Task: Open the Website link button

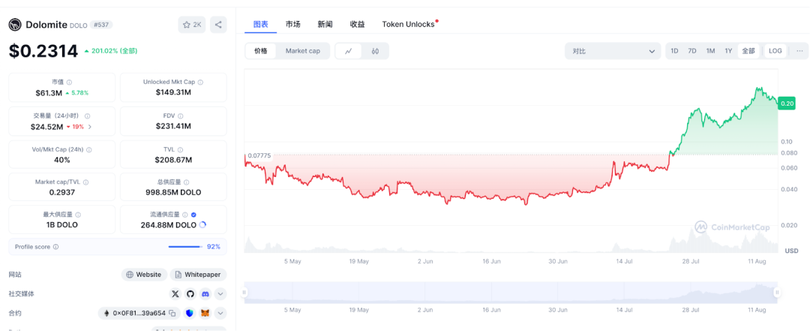Action: [x=144, y=275]
